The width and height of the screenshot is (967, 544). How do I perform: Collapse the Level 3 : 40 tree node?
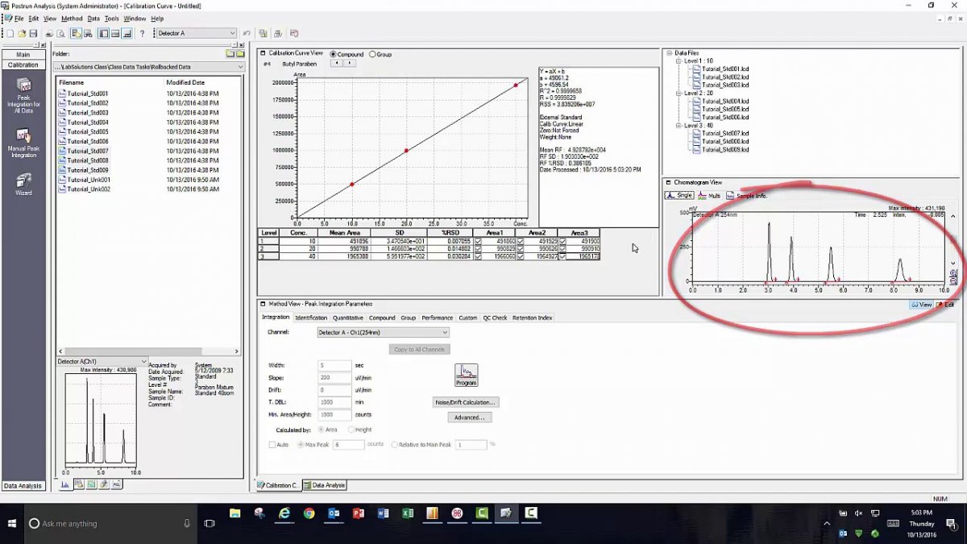[x=679, y=126]
